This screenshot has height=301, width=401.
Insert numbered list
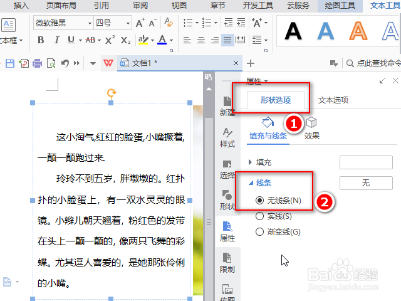[x=207, y=23]
